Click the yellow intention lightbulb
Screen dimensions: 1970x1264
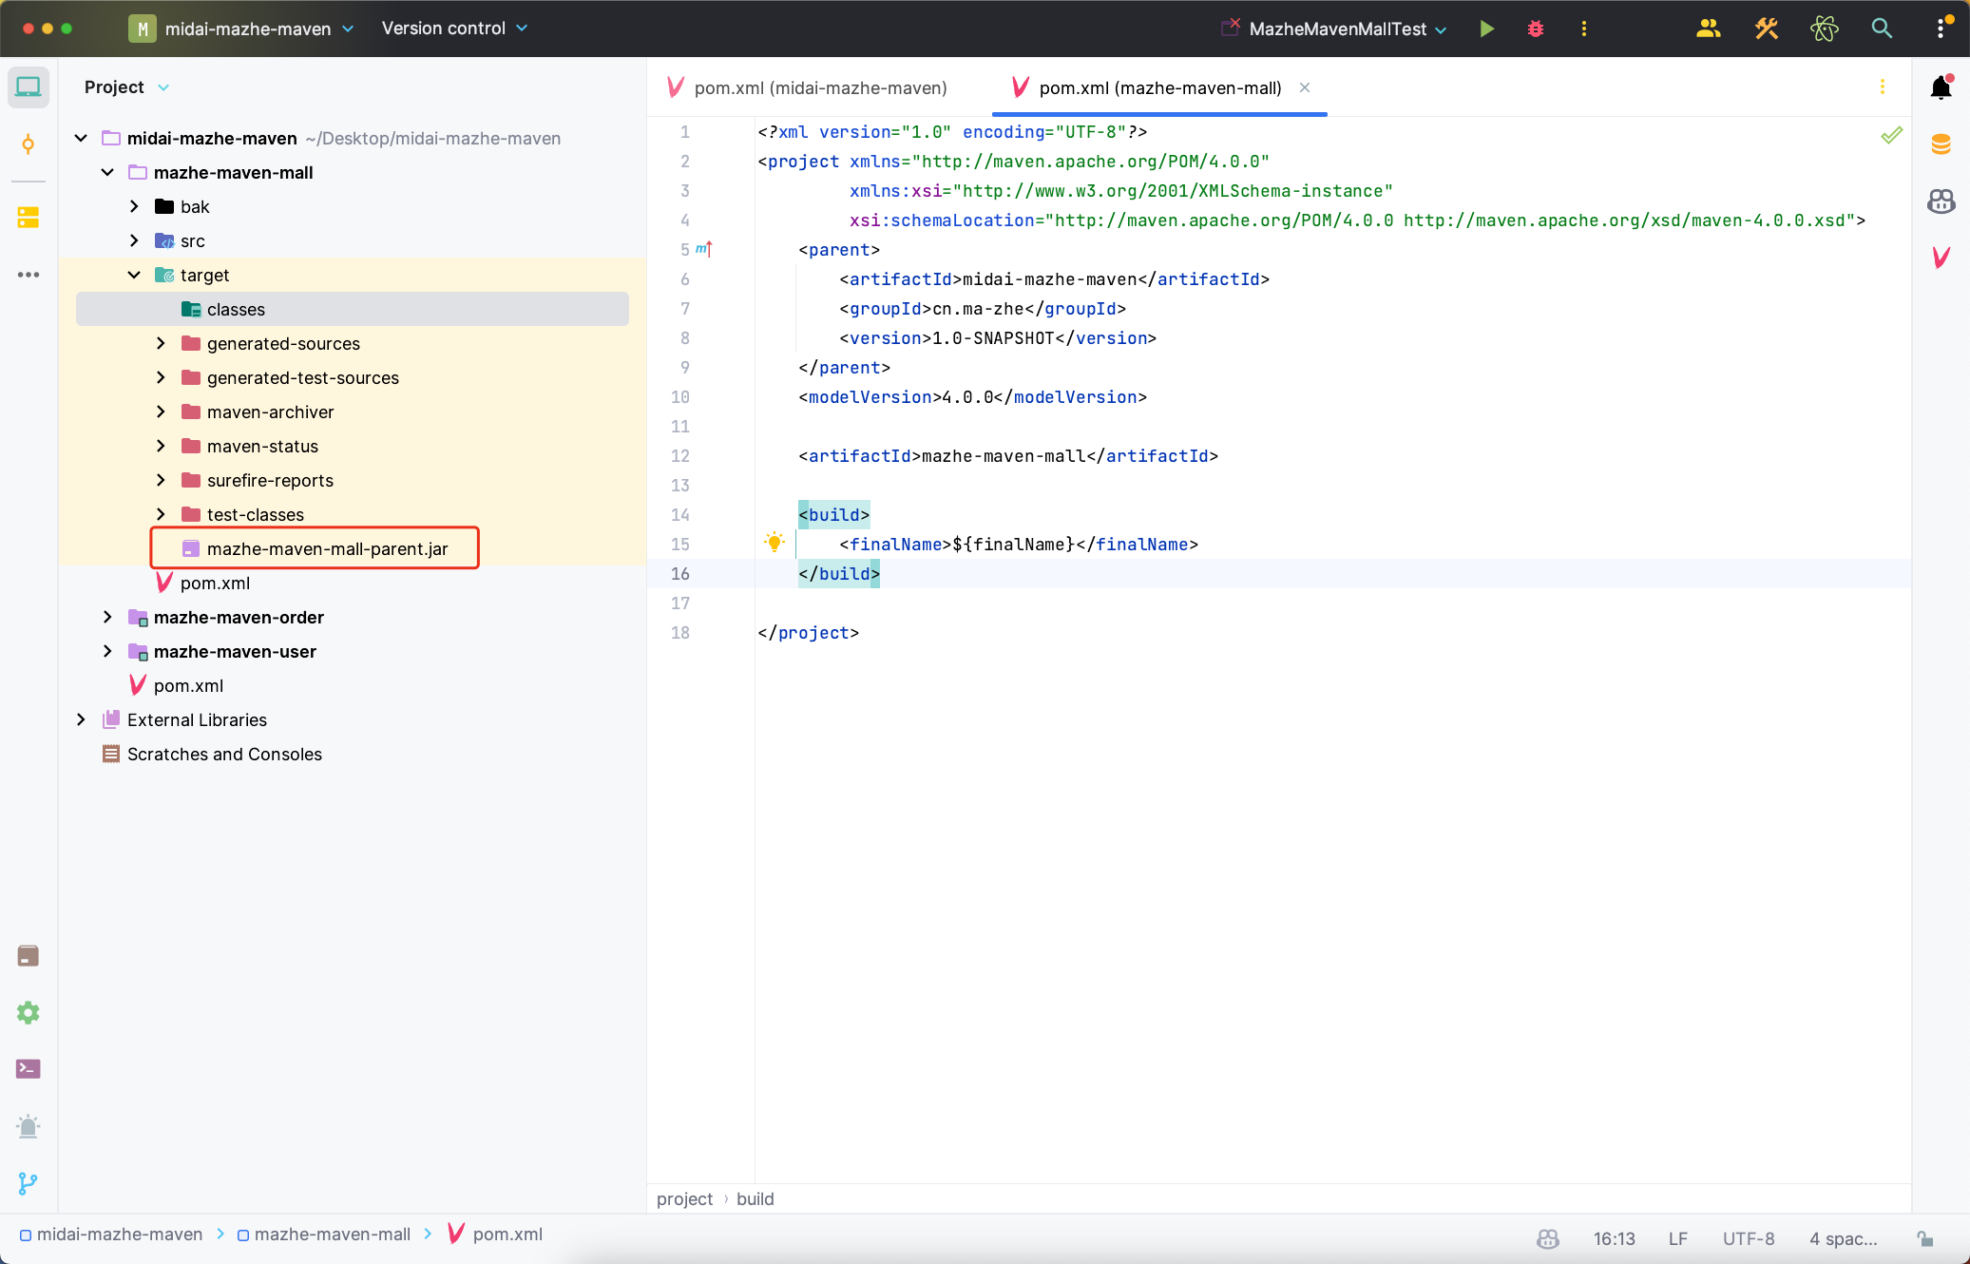pyautogui.click(x=775, y=543)
